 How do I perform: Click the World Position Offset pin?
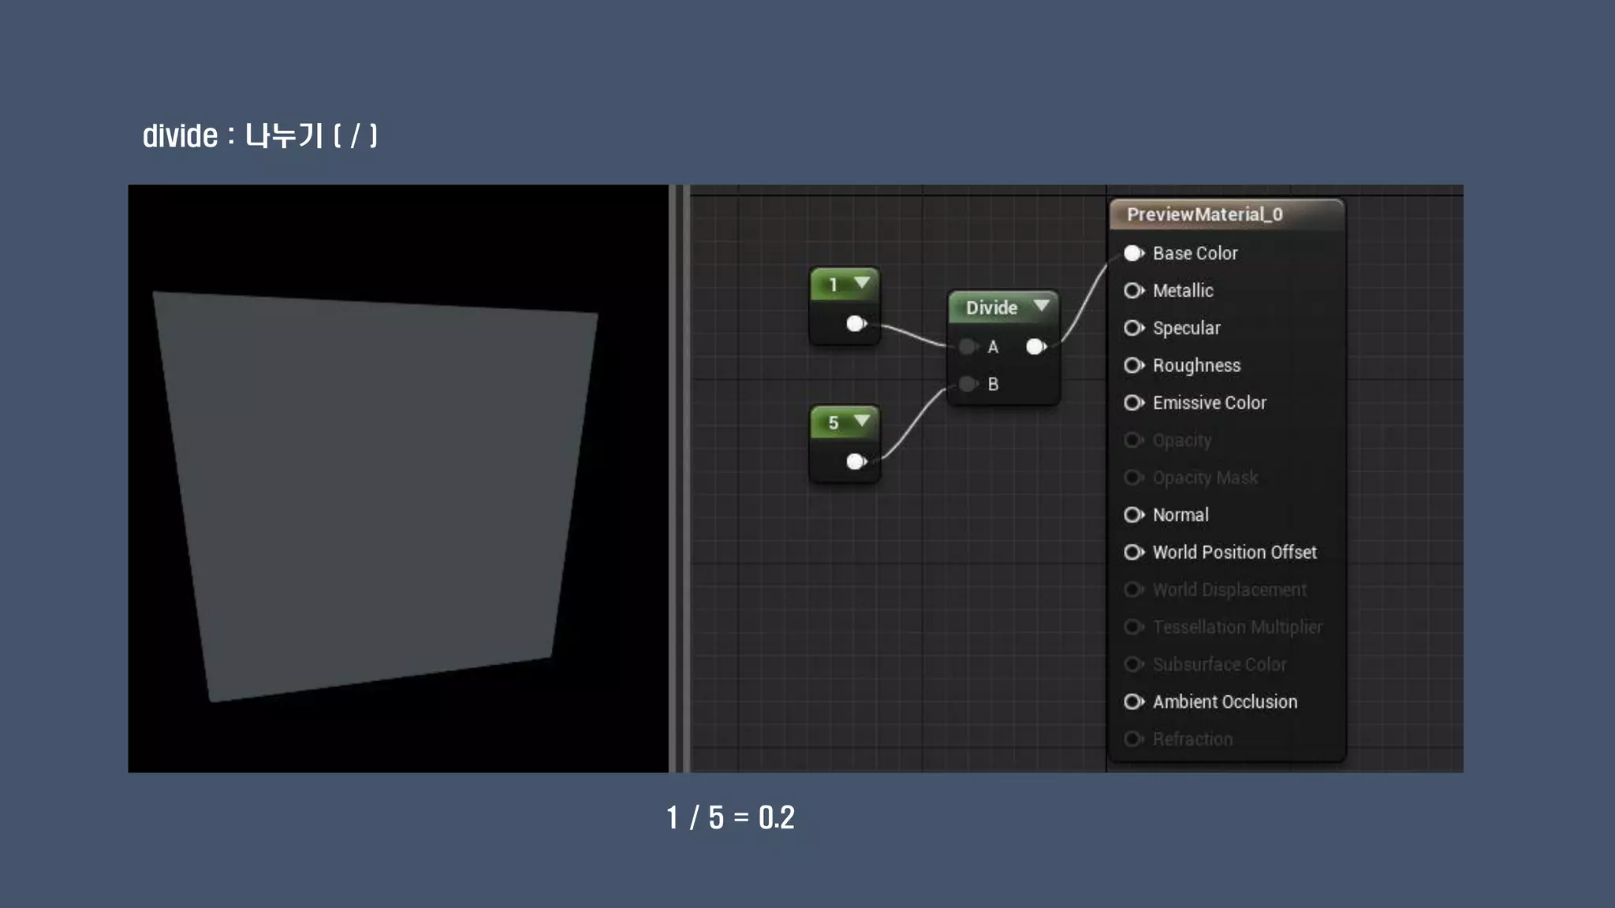coord(1133,552)
